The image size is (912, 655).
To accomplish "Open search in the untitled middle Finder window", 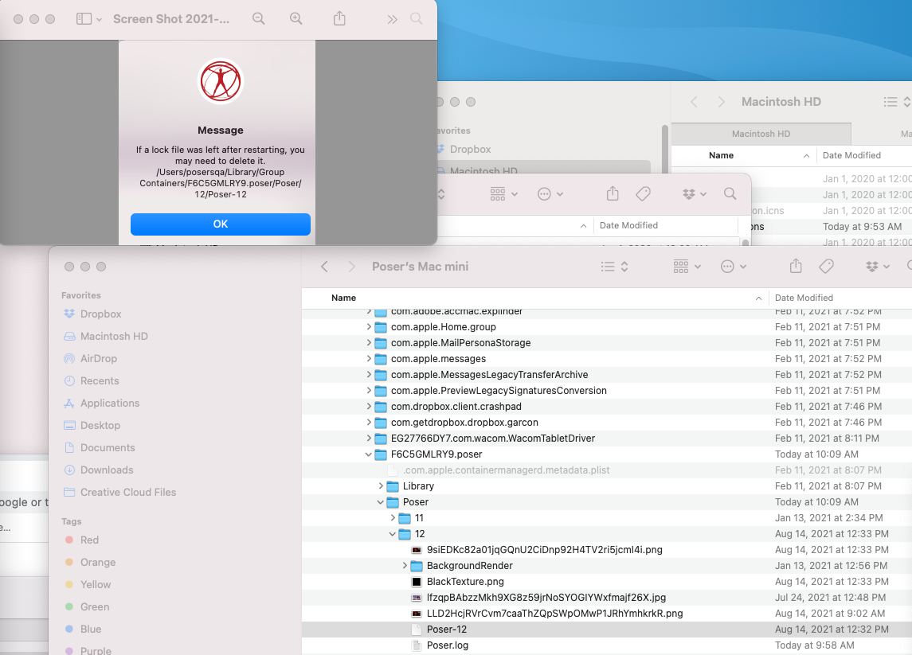I will click(x=730, y=193).
